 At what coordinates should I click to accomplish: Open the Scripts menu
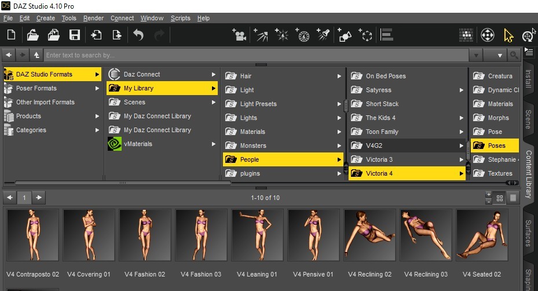coord(181,18)
